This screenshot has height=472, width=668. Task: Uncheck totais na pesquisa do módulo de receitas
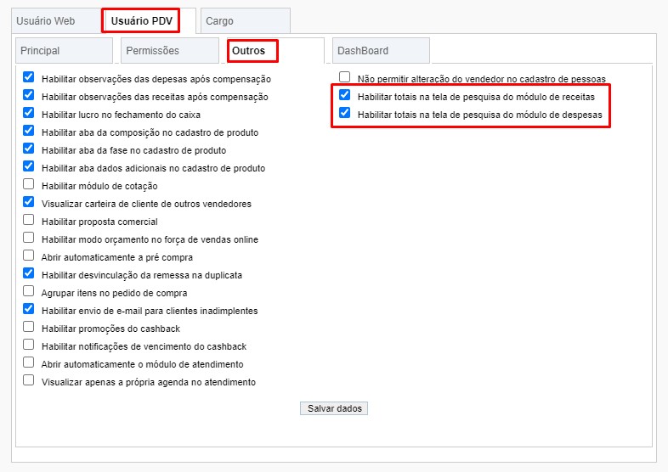click(345, 95)
